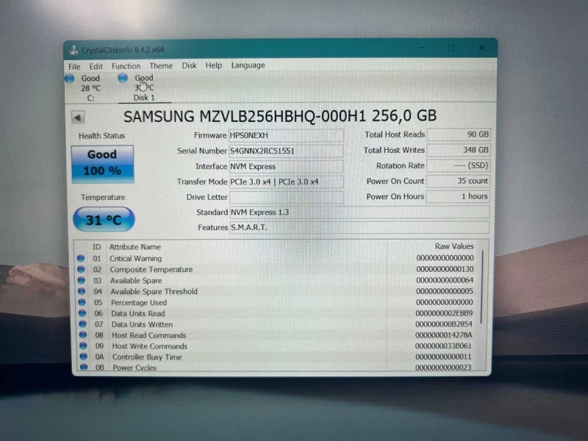Open the Edit menu
This screenshot has width=588, height=441.
coord(96,66)
